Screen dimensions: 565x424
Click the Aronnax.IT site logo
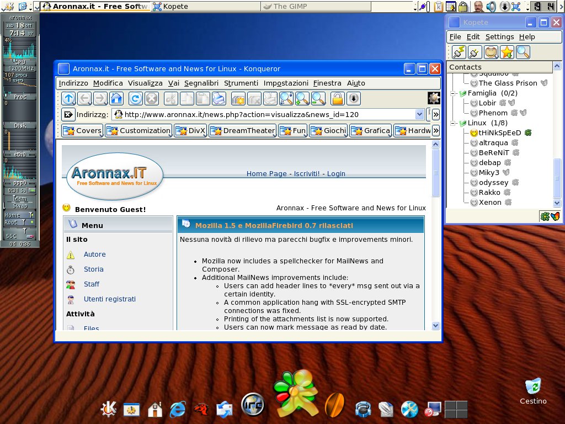click(x=115, y=176)
